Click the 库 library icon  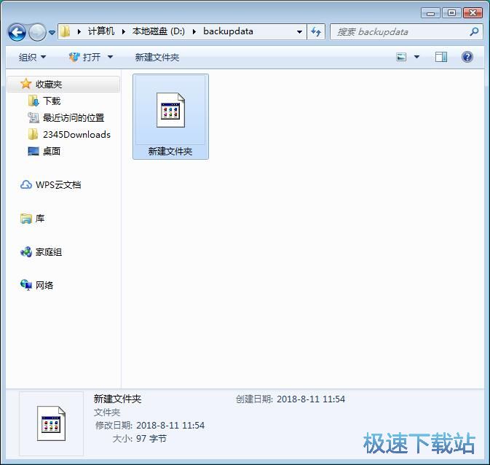[x=26, y=219]
